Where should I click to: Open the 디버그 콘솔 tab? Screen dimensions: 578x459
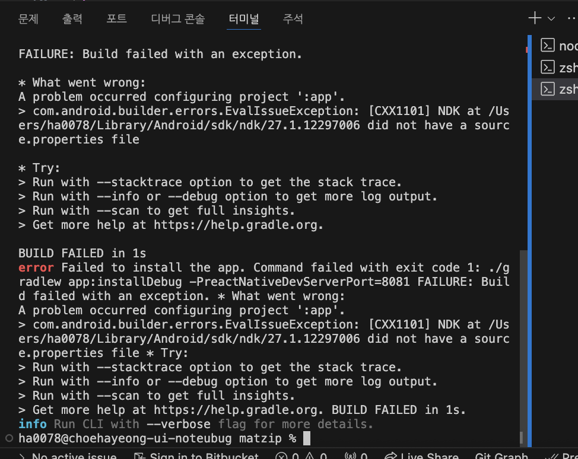177,18
